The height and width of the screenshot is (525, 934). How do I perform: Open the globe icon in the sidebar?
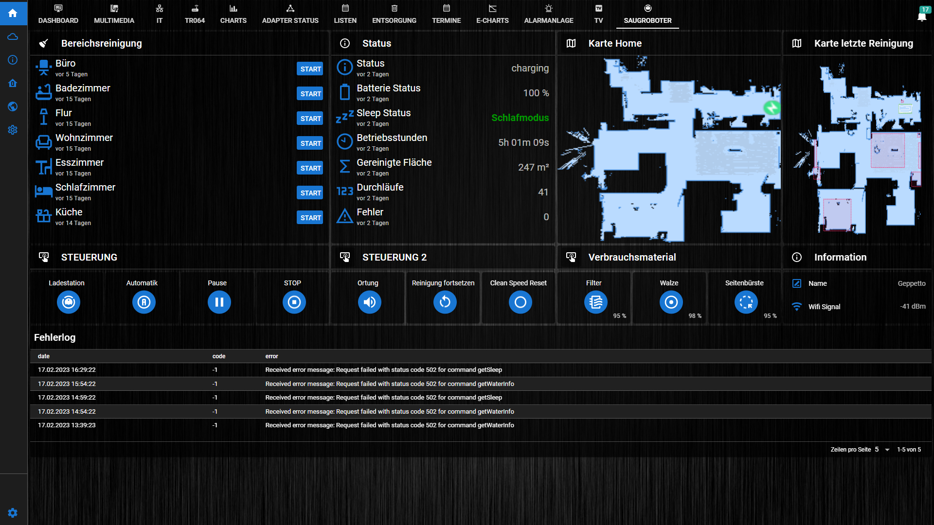pyautogui.click(x=13, y=106)
